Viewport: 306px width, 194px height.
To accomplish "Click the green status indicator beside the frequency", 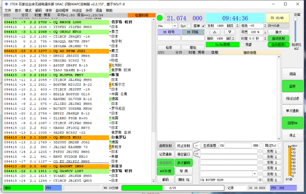I will [160, 18].
